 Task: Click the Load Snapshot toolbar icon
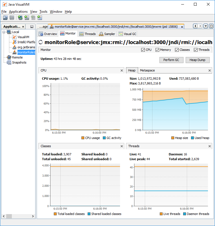click(x=5, y=18)
